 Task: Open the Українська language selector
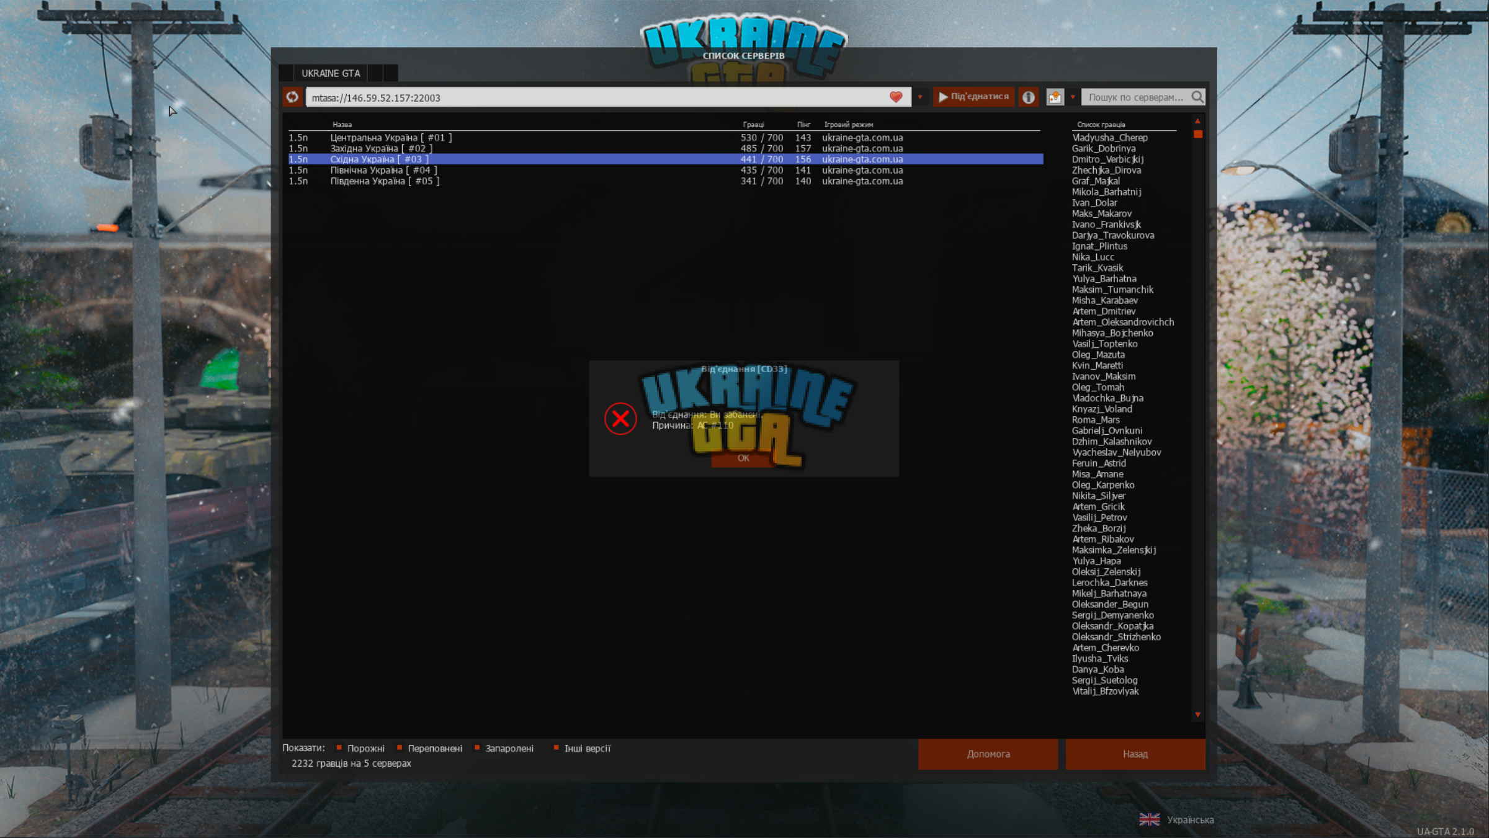coord(1190,819)
